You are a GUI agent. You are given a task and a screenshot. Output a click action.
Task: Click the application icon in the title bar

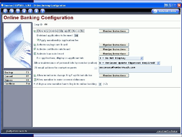click(2, 5)
